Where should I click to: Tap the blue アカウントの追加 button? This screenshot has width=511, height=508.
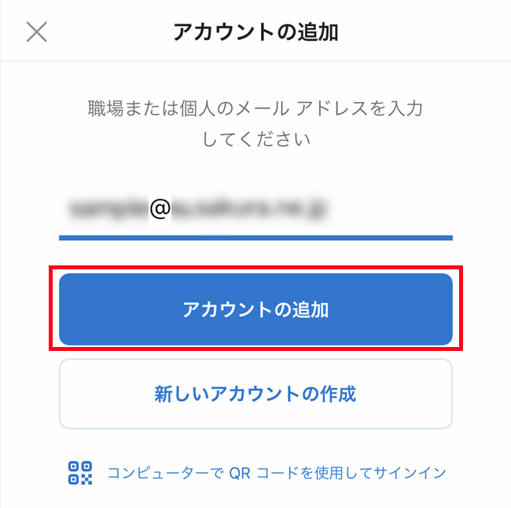256,309
